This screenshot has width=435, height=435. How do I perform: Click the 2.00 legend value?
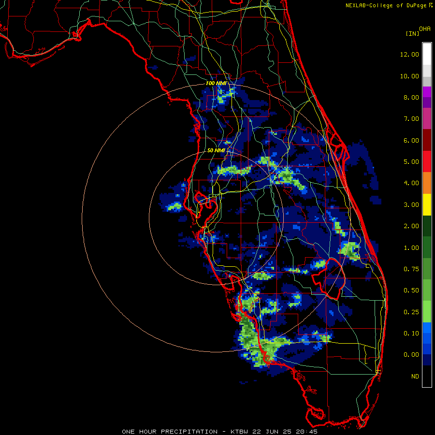coord(411,226)
